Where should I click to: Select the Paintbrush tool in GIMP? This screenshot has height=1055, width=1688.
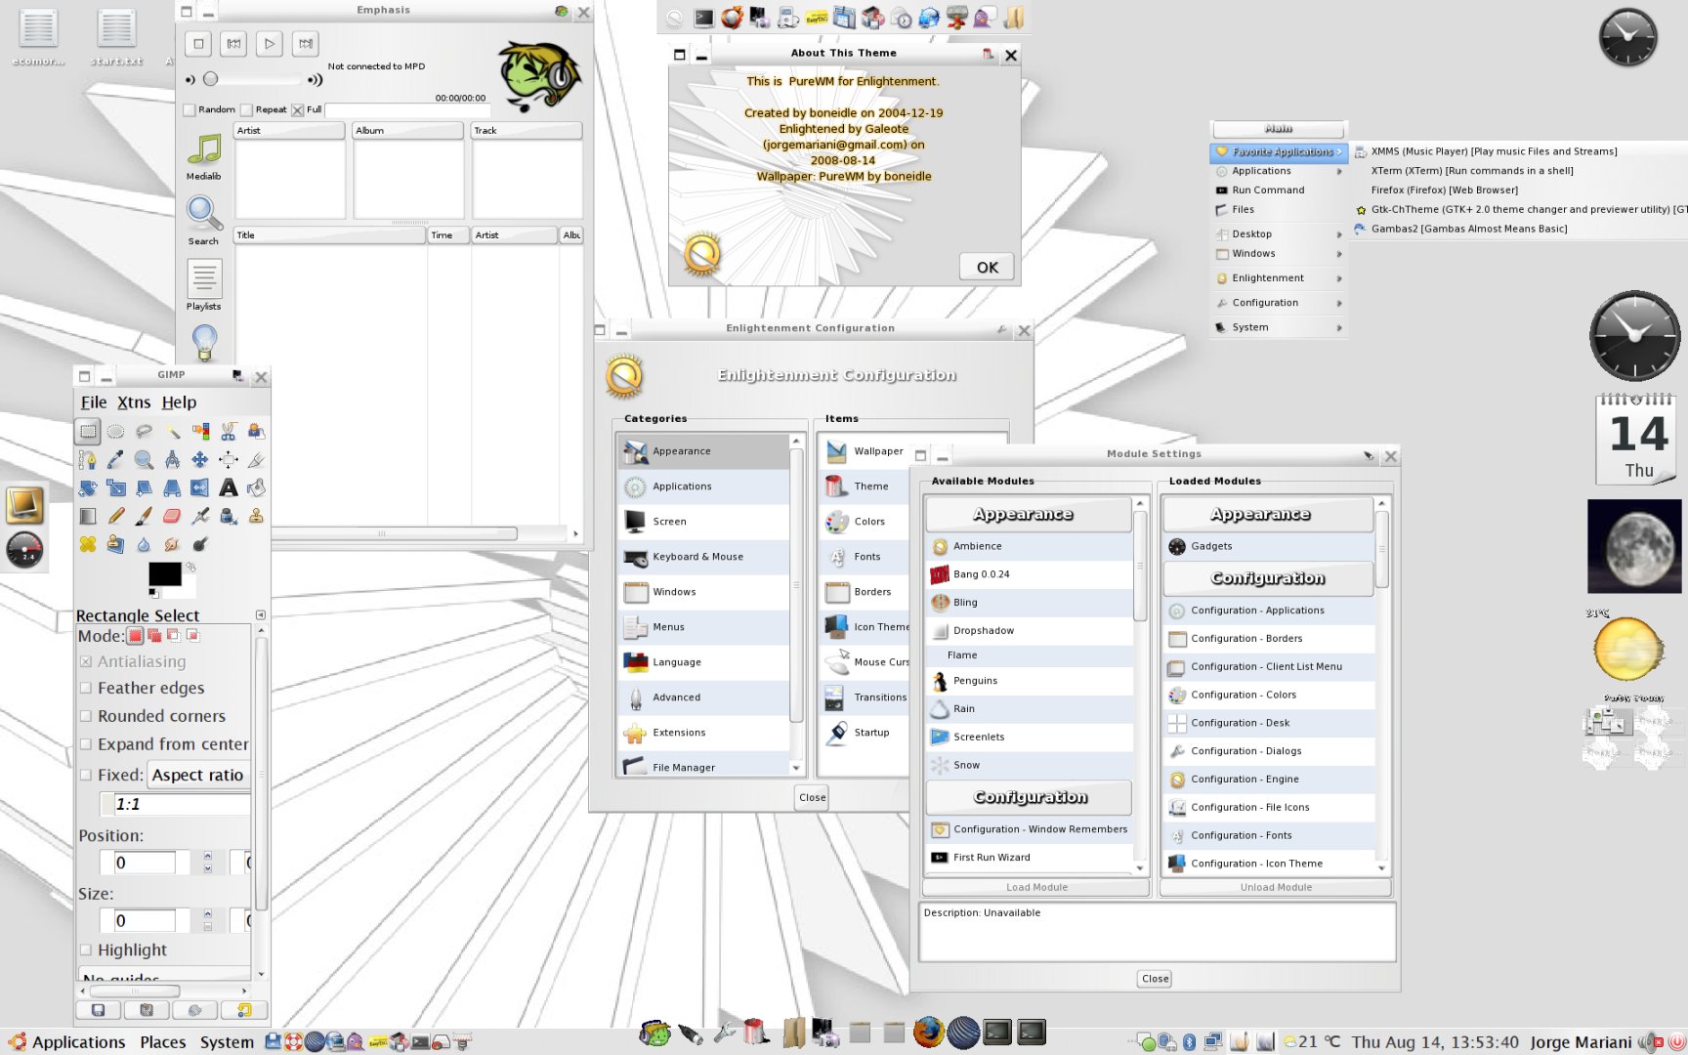click(144, 516)
